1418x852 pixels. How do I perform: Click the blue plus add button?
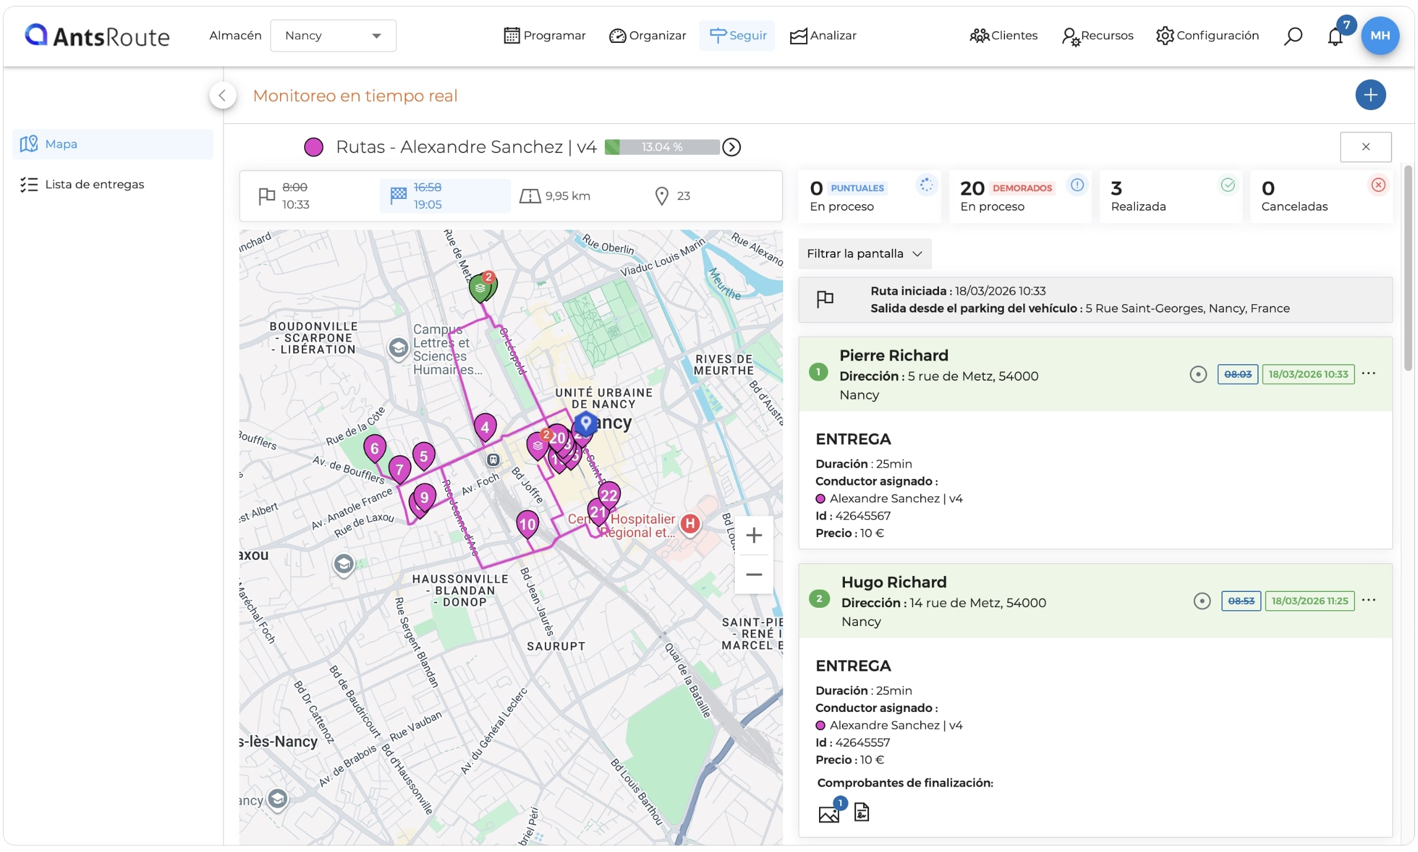click(x=1370, y=95)
